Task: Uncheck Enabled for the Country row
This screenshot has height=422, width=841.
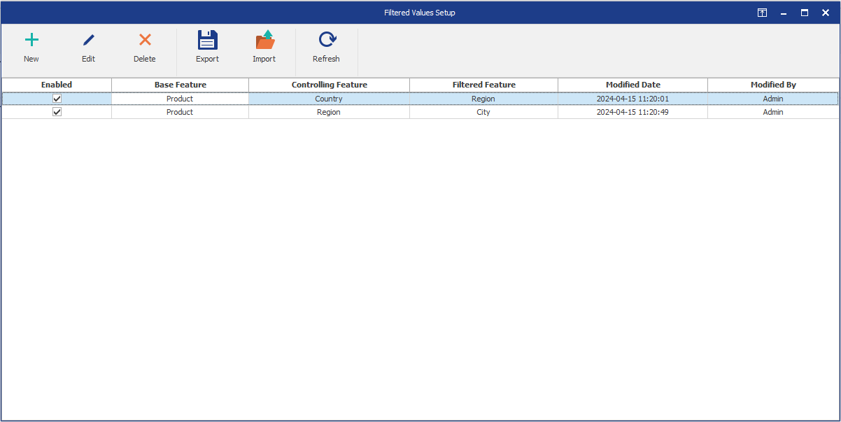Action: (57, 99)
